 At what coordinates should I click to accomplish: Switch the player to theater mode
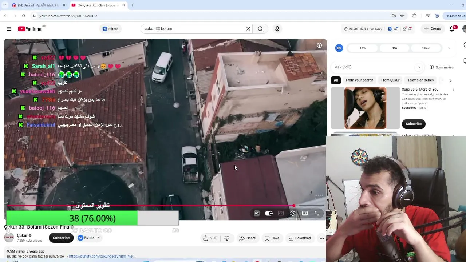click(305, 214)
